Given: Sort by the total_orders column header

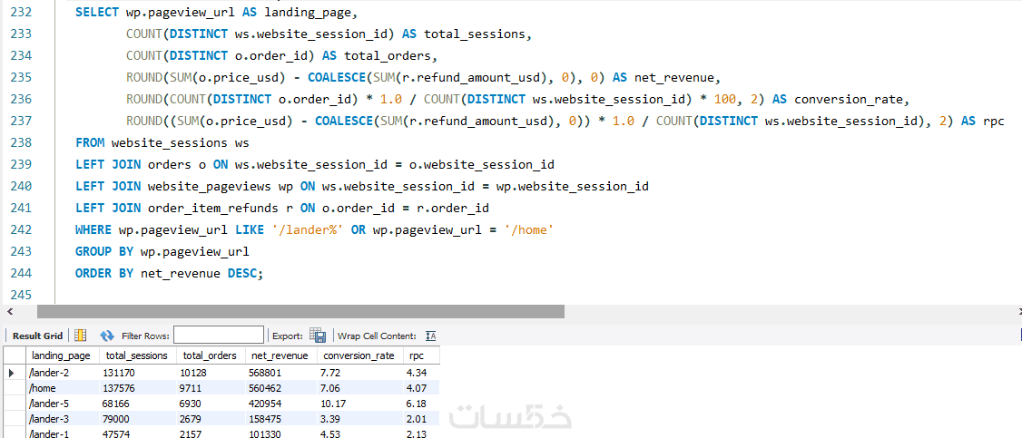Looking at the screenshot, I should (211, 355).
